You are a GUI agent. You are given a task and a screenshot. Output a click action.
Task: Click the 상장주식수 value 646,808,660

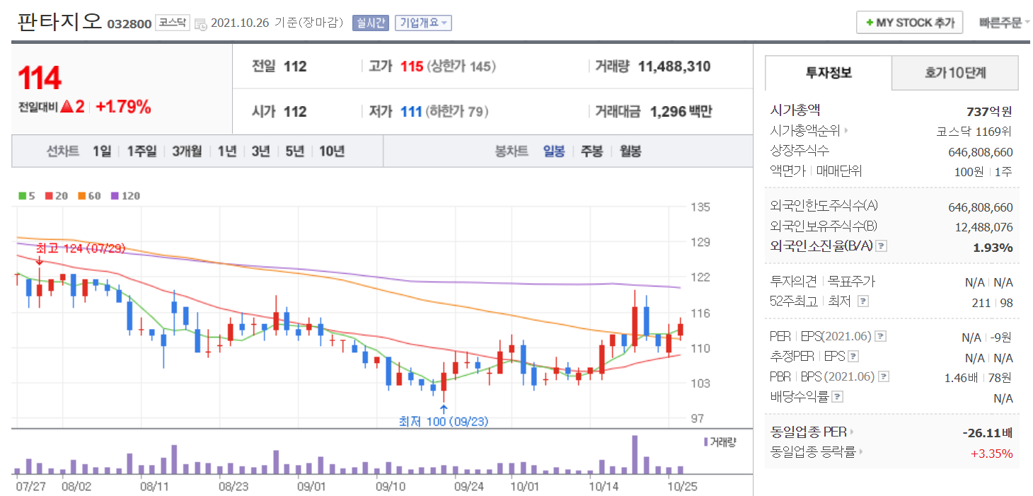[980, 151]
